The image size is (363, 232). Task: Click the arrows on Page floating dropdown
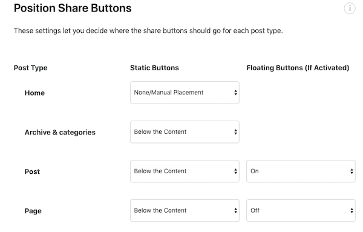[x=352, y=211]
